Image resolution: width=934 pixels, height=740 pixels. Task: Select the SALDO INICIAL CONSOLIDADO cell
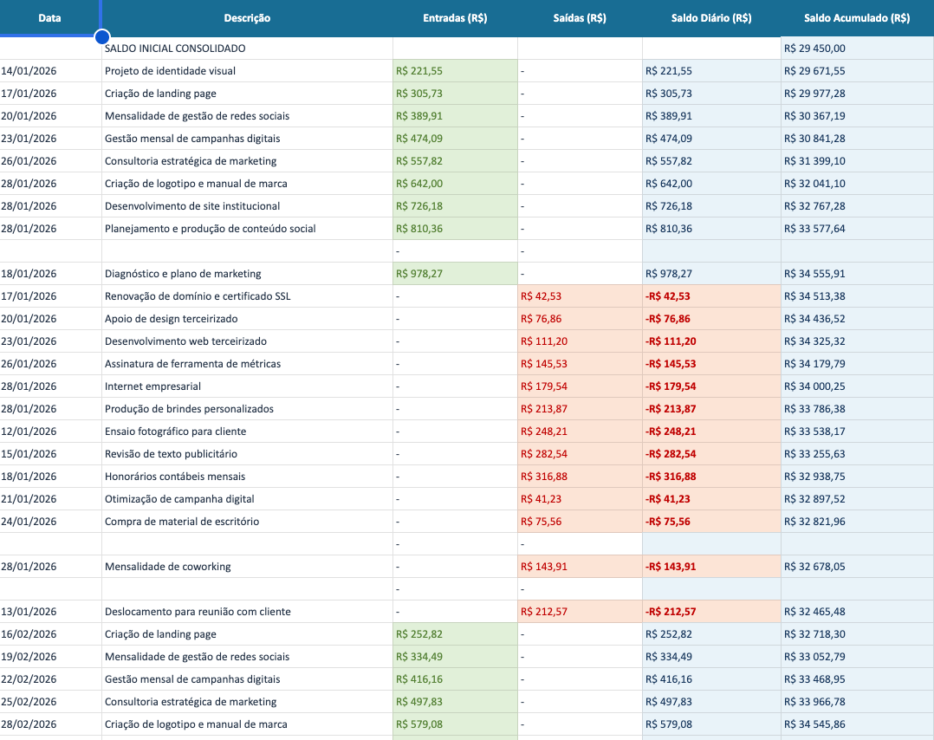247,49
